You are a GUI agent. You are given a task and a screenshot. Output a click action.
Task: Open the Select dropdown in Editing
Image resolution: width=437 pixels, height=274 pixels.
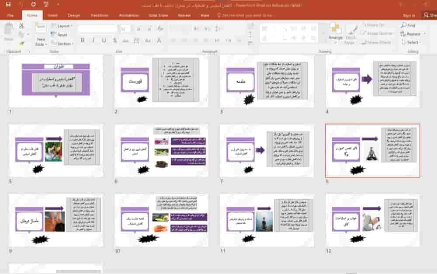411,42
